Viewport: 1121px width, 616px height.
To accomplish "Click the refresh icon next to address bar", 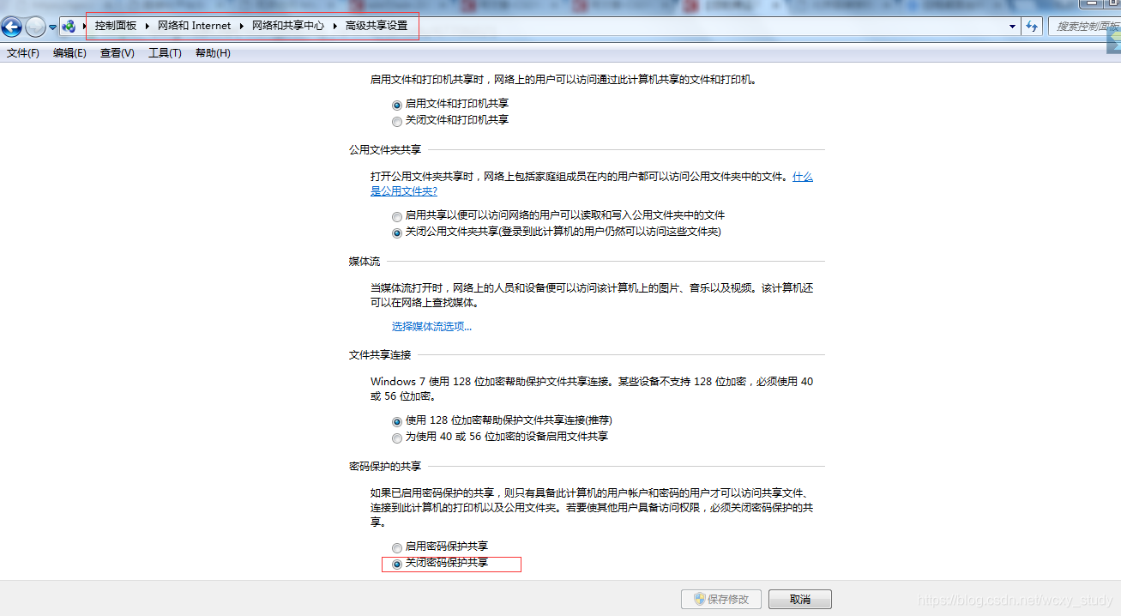I will pyautogui.click(x=1032, y=27).
